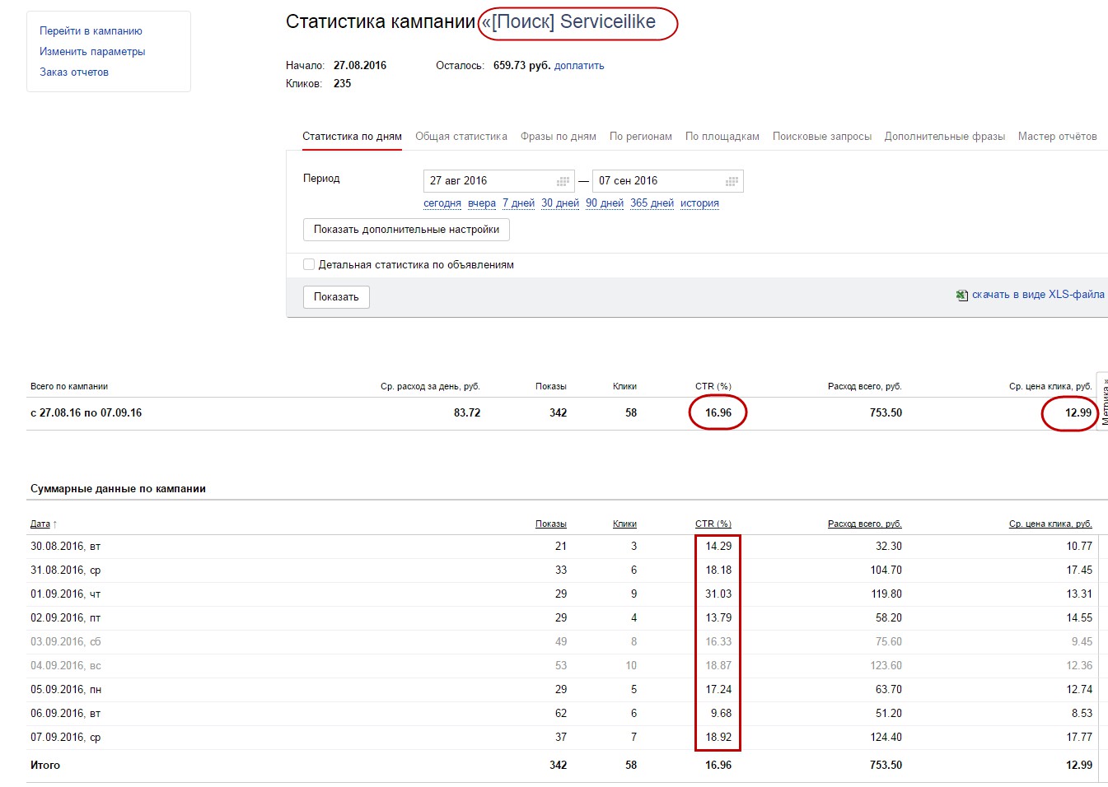Sort daily table by underlined Расход всего header
Image resolution: width=1108 pixels, height=787 pixels.
coord(865,524)
